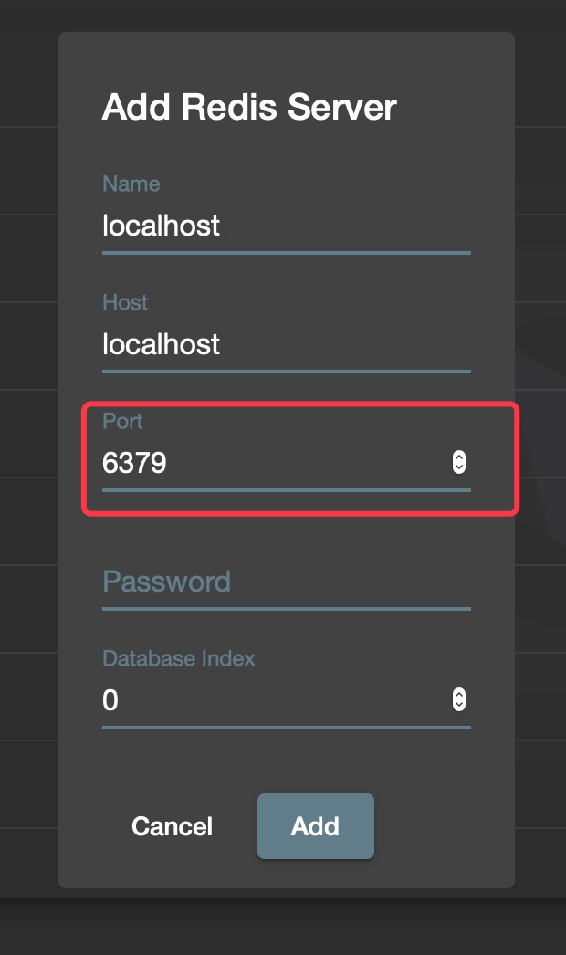Click the Host label

pyautogui.click(x=125, y=302)
